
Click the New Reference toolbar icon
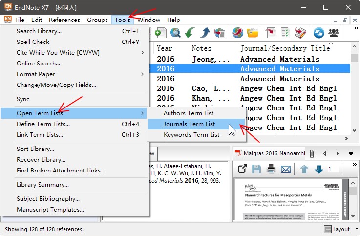click(x=161, y=33)
